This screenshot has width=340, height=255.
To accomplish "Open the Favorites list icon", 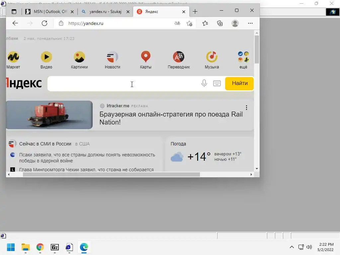I will pos(205,23).
